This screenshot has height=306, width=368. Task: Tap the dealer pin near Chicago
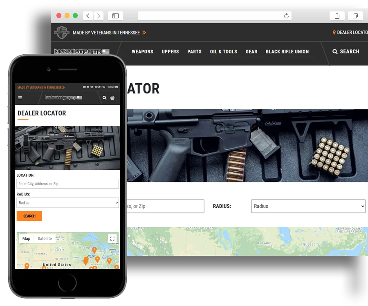(x=86, y=260)
